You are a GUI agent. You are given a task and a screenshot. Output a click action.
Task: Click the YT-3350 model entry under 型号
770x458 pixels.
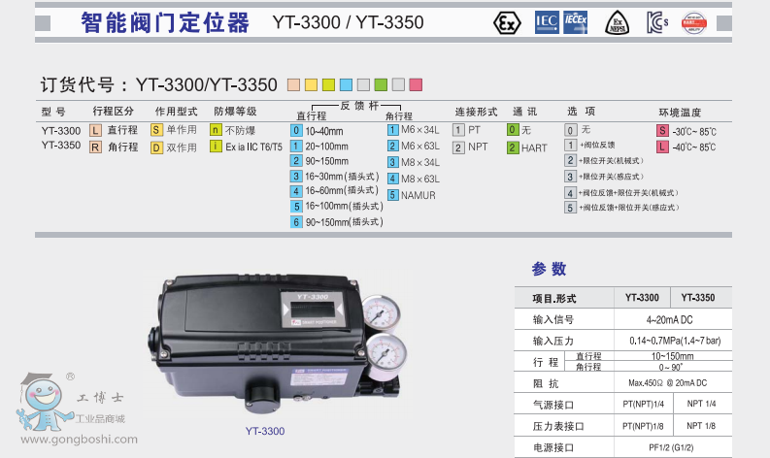point(61,146)
